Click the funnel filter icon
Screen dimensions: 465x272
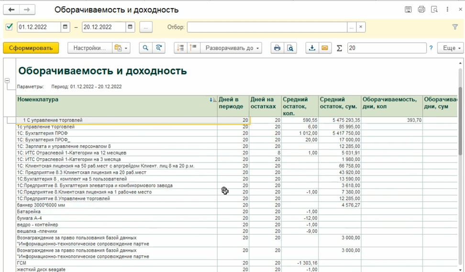point(455,27)
